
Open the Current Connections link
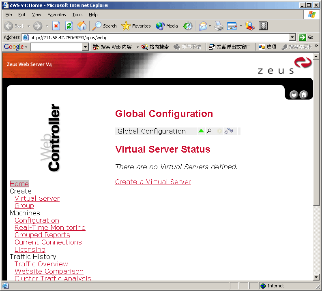48,242
